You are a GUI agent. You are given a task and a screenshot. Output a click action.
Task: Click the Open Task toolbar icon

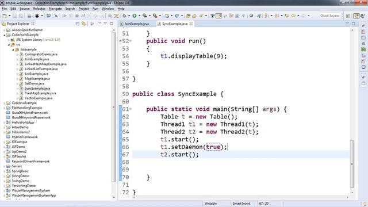[194, 16]
